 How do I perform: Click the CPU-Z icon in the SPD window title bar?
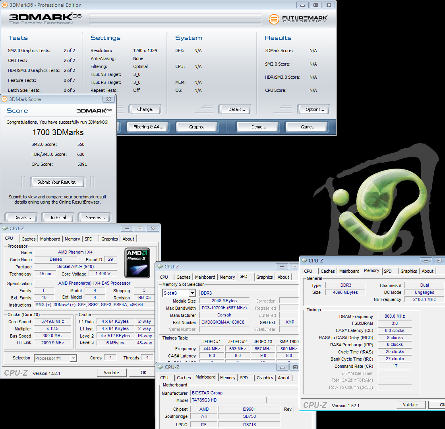click(x=160, y=266)
